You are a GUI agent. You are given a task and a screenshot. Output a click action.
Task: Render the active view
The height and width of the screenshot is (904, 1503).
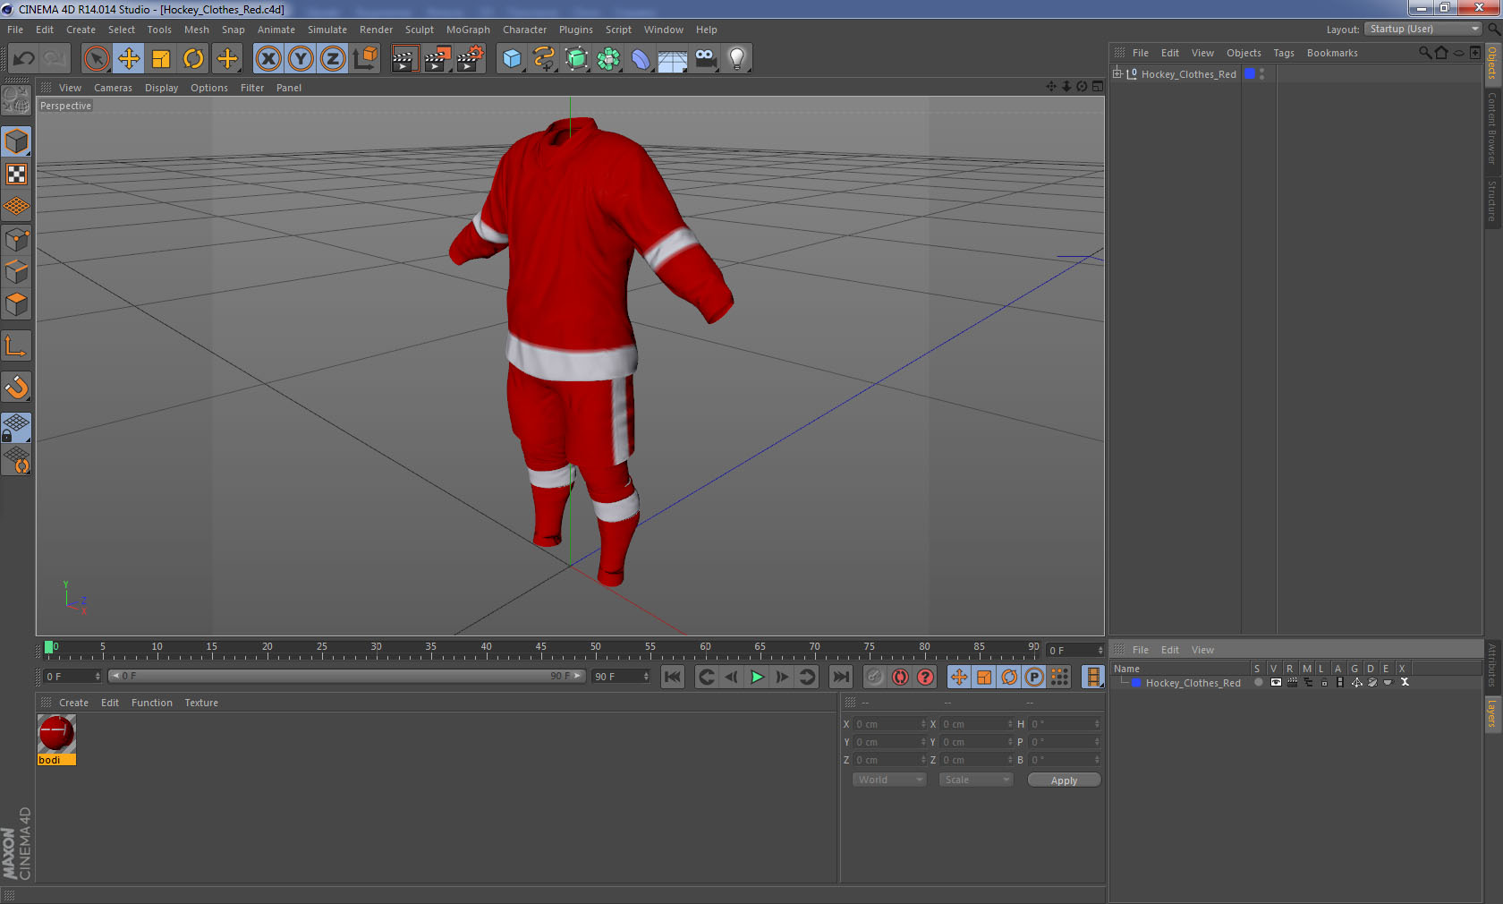(x=404, y=59)
